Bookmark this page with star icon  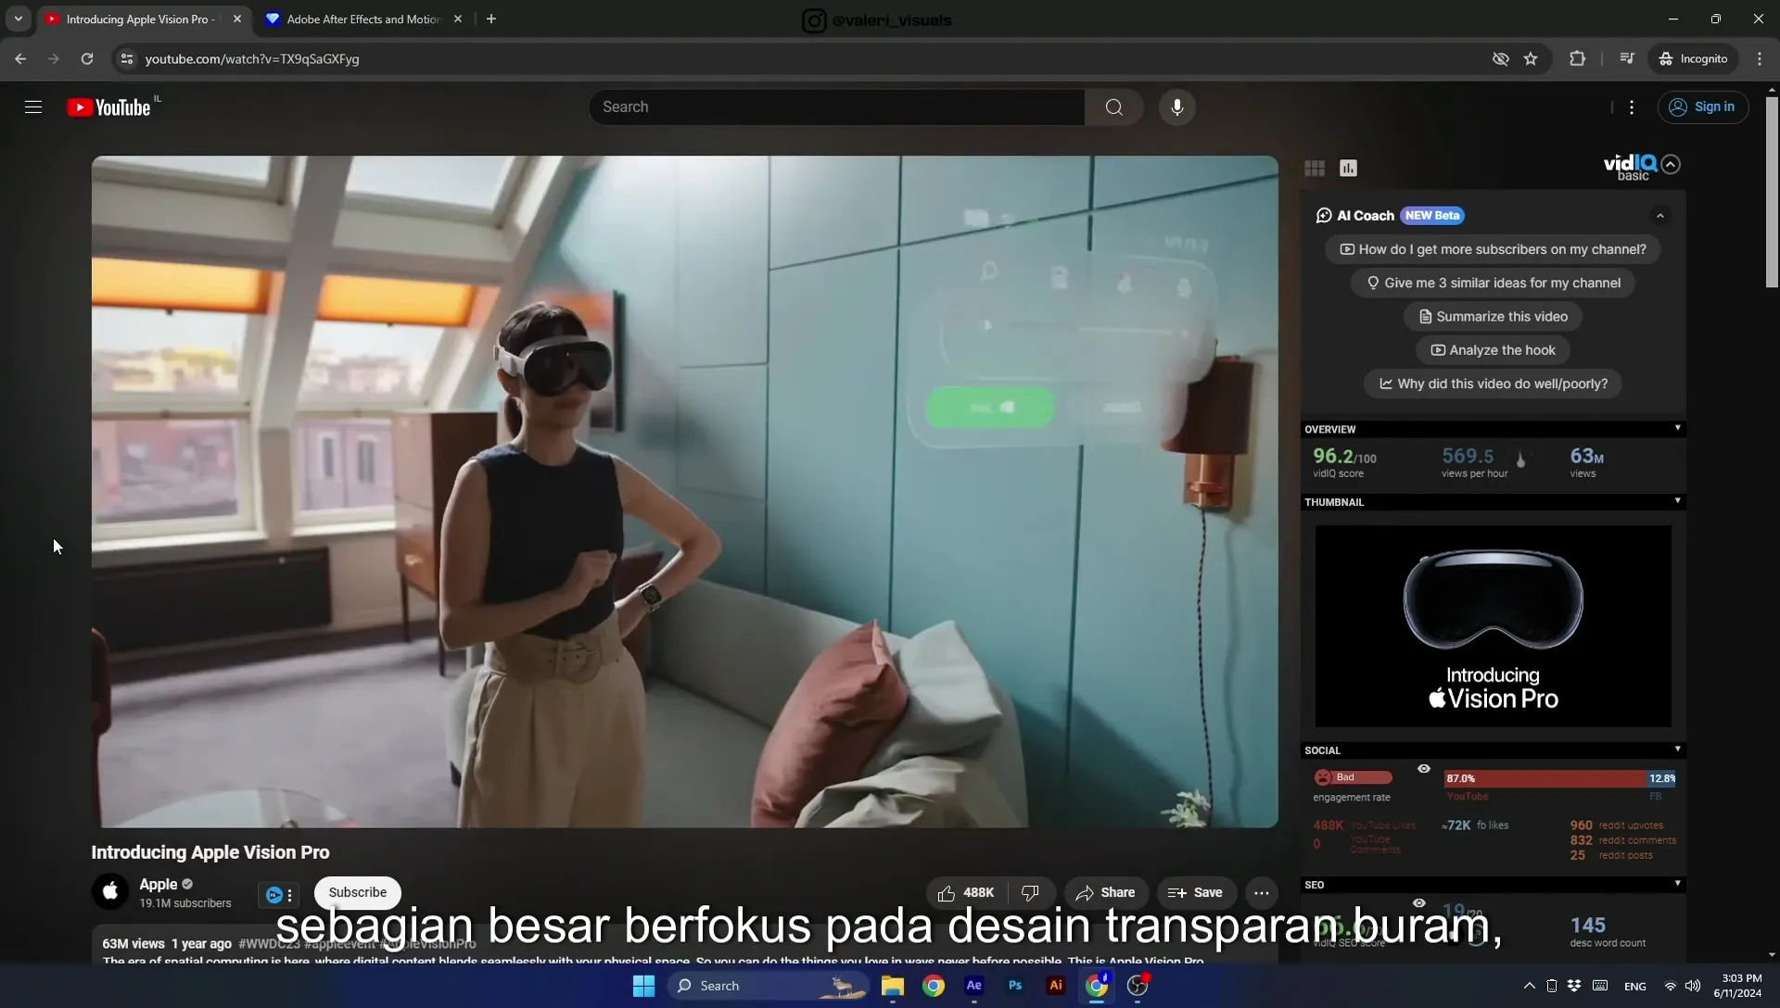click(x=1531, y=58)
